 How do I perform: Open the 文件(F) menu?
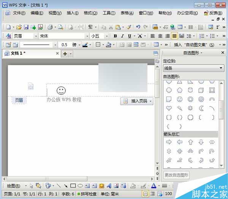pos(19,13)
